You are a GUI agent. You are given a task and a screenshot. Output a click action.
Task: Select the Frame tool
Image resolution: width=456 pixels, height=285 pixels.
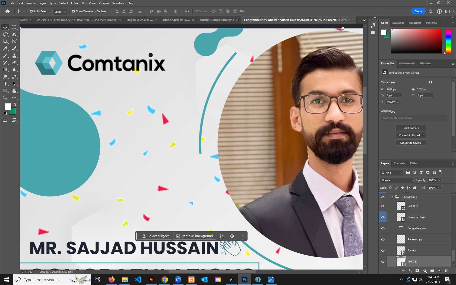coord(14,41)
